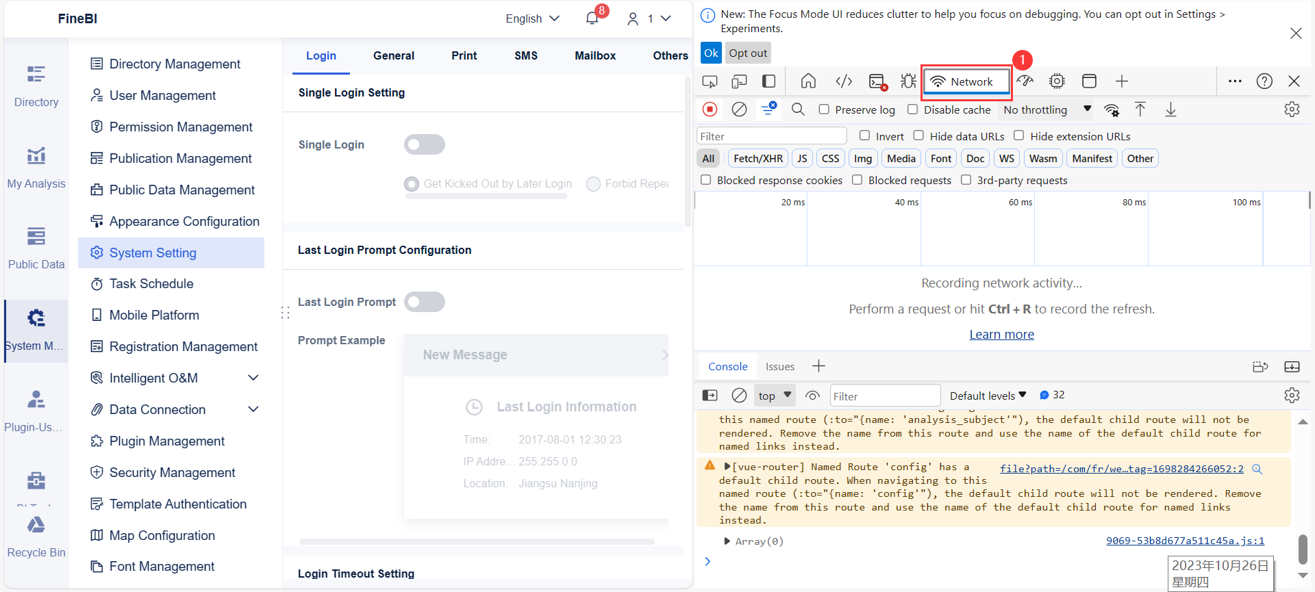Check Hide data URLs checkbox

(x=918, y=136)
